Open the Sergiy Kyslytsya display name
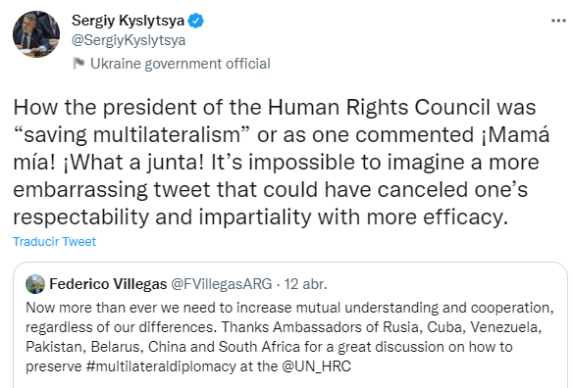573x388 pixels. (x=128, y=21)
